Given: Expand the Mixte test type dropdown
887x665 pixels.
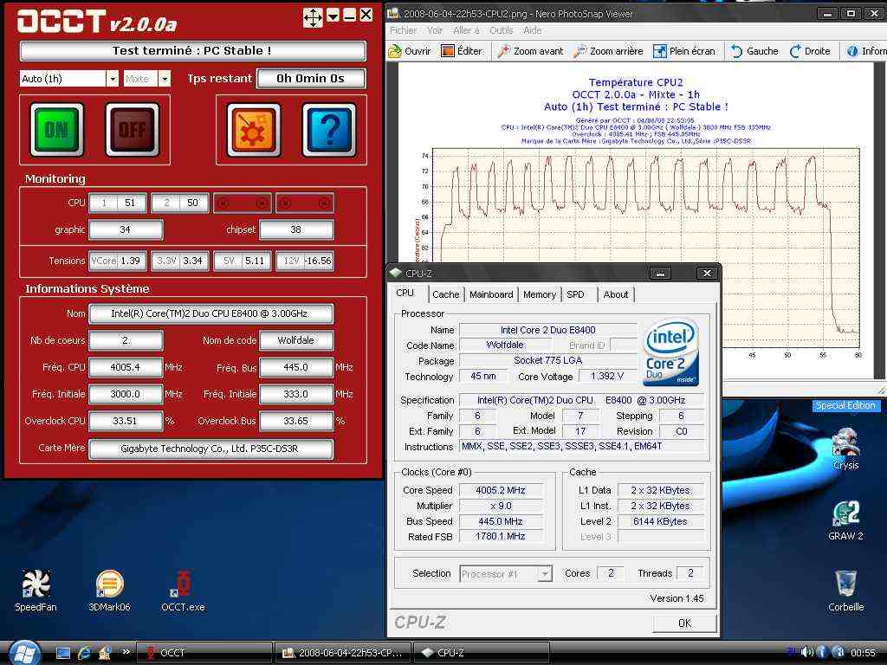Looking at the screenshot, I should coord(164,79).
